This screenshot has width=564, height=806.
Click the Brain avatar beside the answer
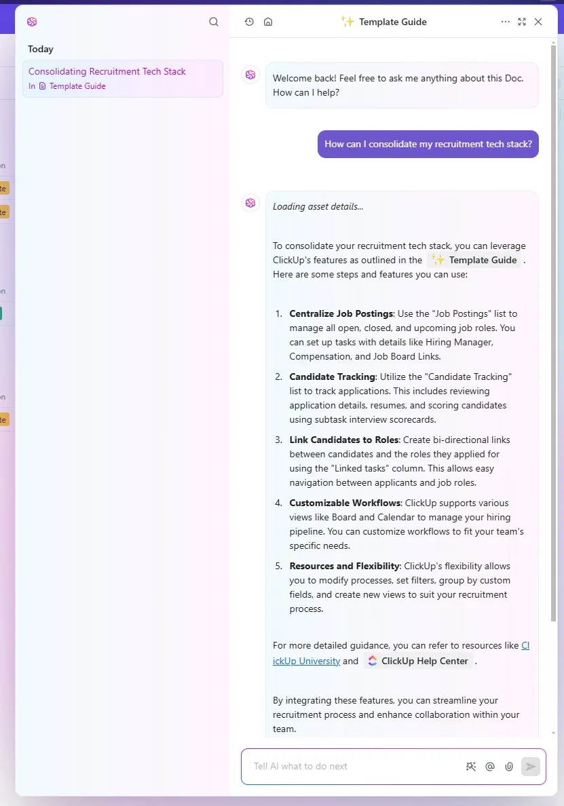click(x=250, y=203)
